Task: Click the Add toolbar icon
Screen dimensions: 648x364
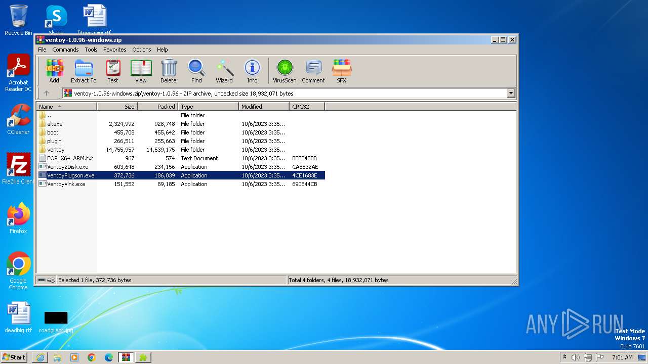Action: (x=54, y=71)
